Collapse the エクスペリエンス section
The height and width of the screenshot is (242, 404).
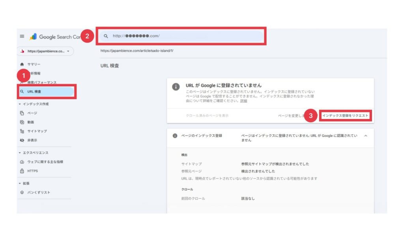coord(20,152)
